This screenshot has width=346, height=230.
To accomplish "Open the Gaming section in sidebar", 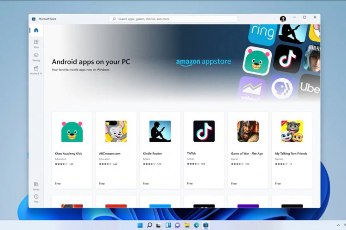I will (36, 57).
